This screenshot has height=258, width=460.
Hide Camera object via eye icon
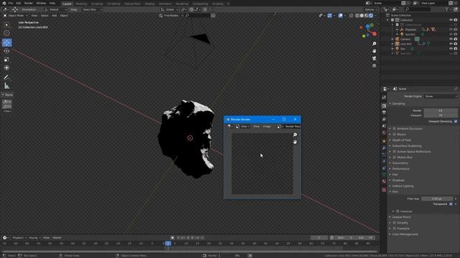pyautogui.click(x=451, y=39)
